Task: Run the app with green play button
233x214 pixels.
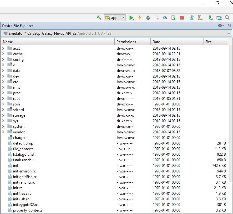Action: tap(131, 18)
